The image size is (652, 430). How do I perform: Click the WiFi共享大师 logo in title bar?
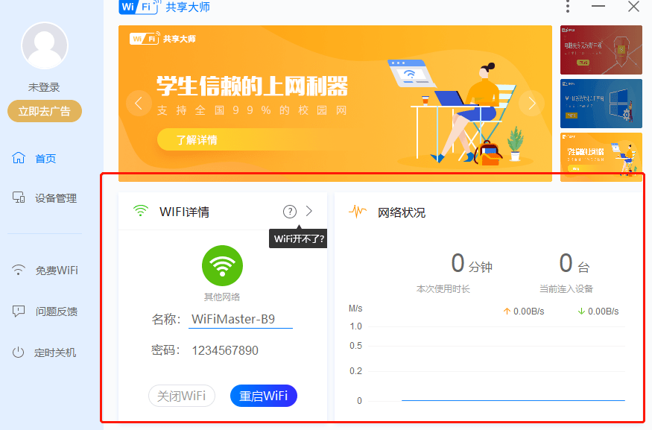click(164, 7)
